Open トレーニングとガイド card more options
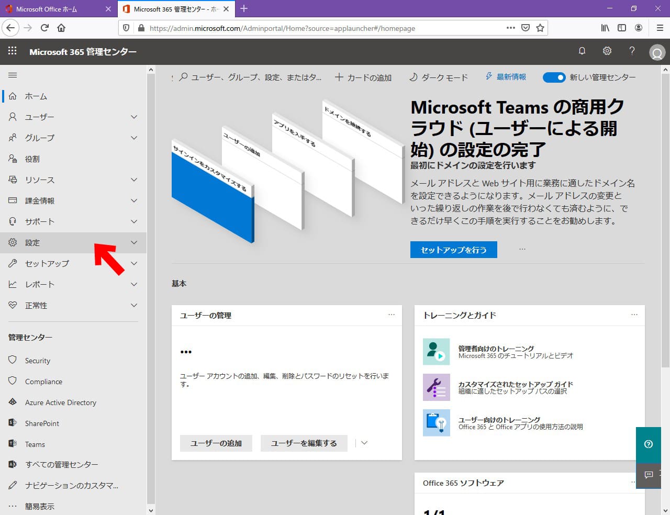Viewport: 670px width, 515px height. 634,315
